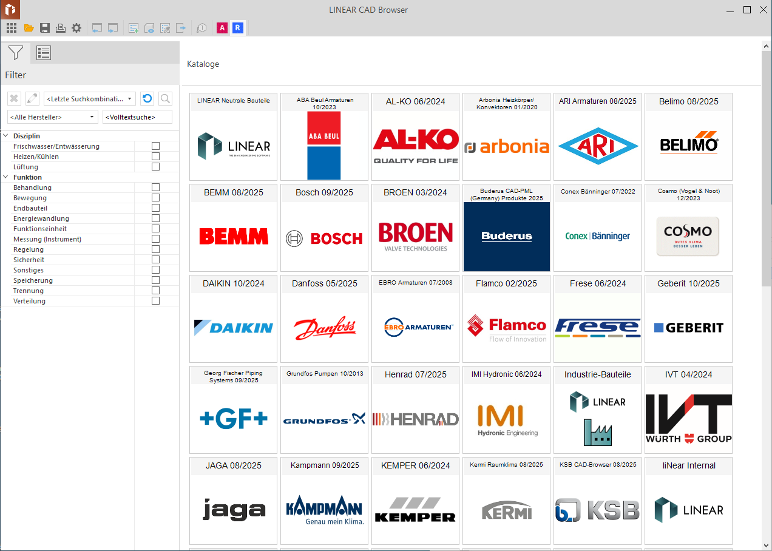Open the ARI Armaturen 08/2025 catalog
Viewport: 772px width, 551px height.
click(x=597, y=137)
